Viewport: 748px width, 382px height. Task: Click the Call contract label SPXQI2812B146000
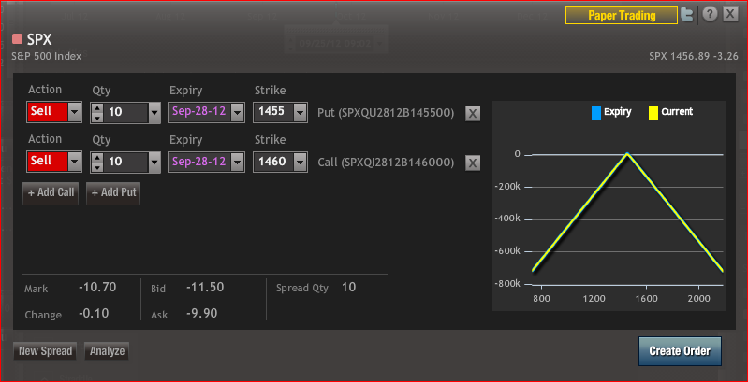click(x=386, y=163)
